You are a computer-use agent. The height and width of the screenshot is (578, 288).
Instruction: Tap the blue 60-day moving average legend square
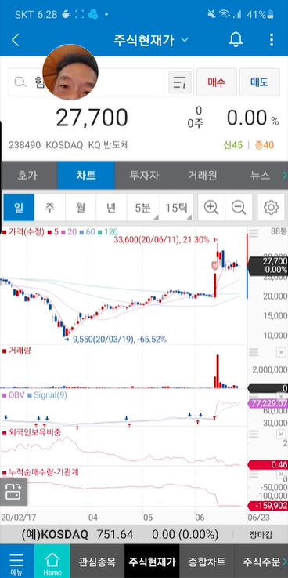81,232
